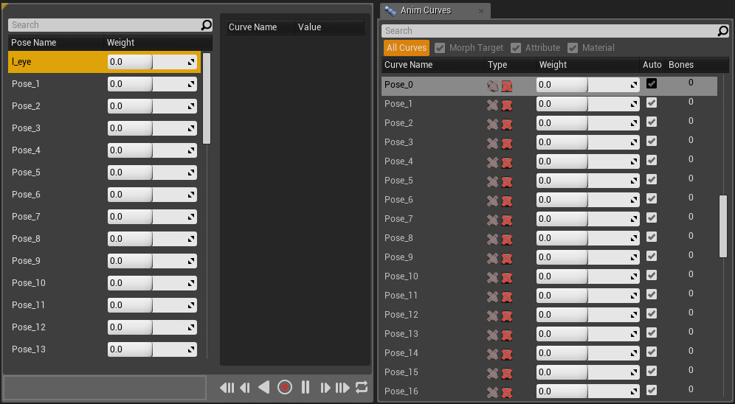Click the Anim Curves tab icon
Screen dimensions: 735x404
click(390, 10)
